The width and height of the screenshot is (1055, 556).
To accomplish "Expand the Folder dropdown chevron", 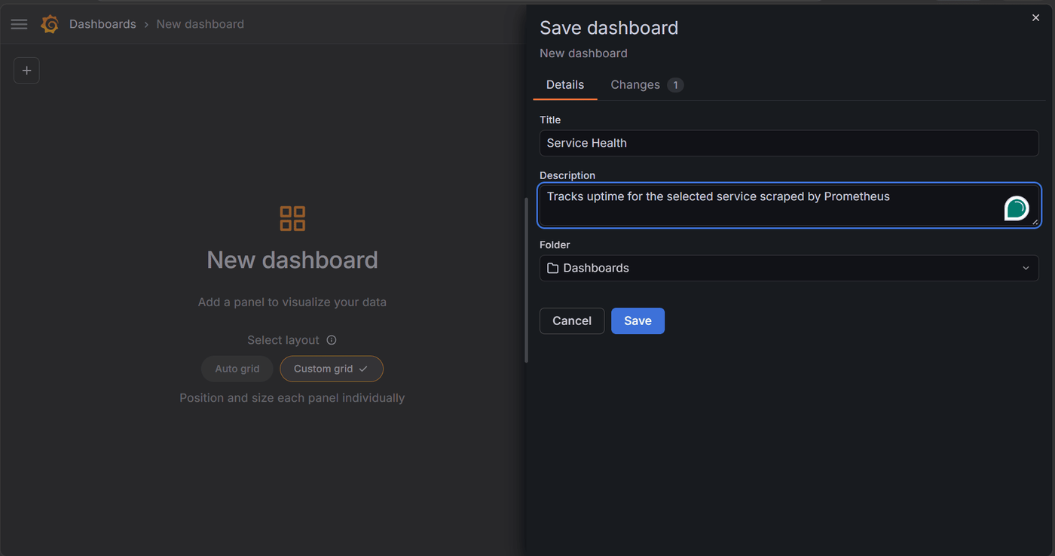I will tap(1026, 268).
